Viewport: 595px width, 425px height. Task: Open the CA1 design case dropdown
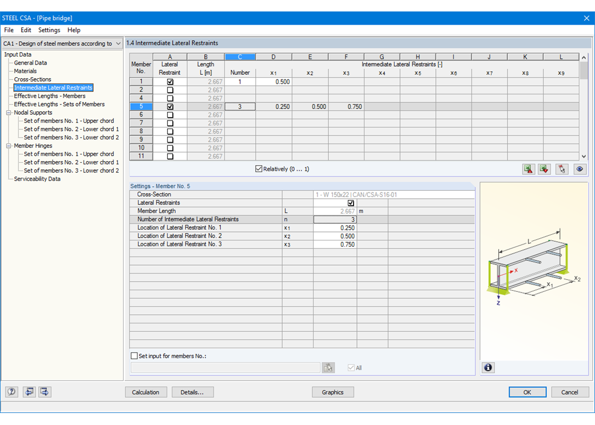point(118,43)
